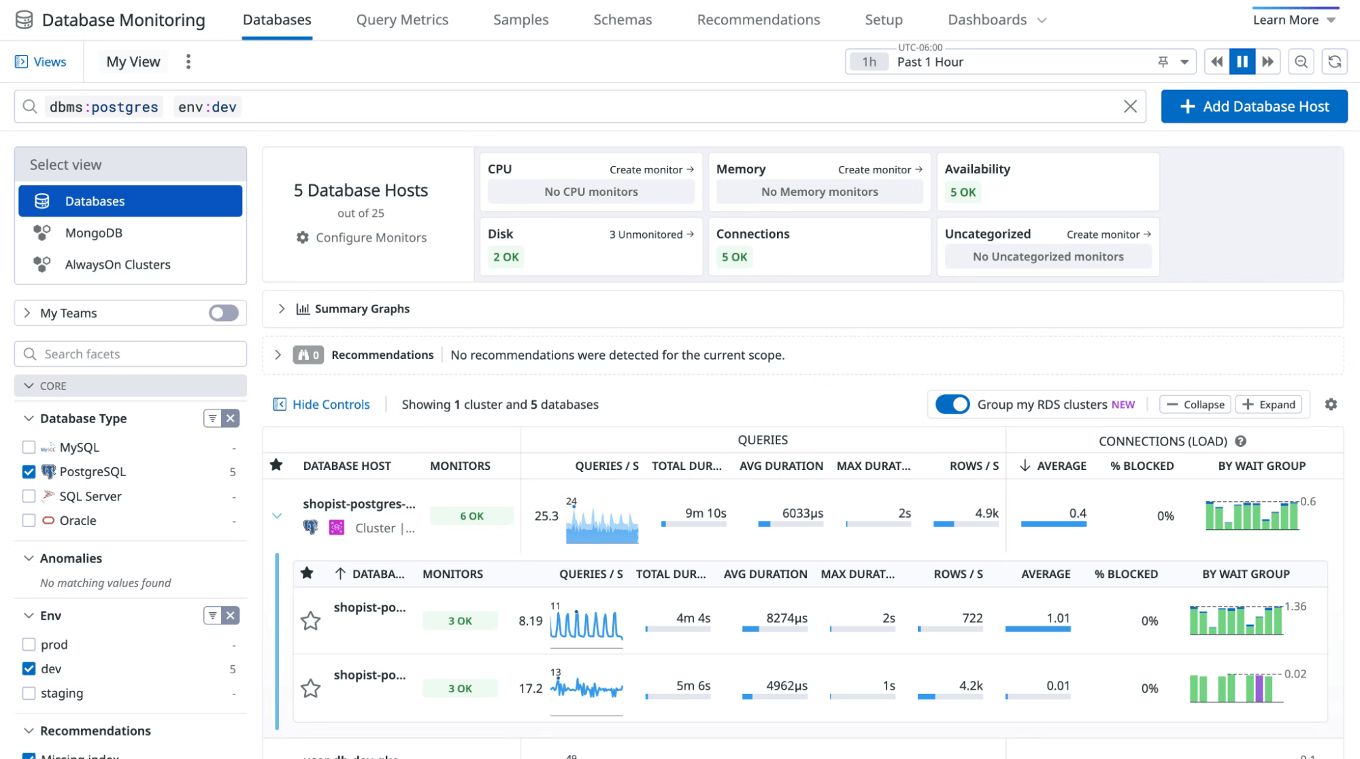Switch to the Query Metrics tab
The height and width of the screenshot is (759, 1360).
pos(402,20)
